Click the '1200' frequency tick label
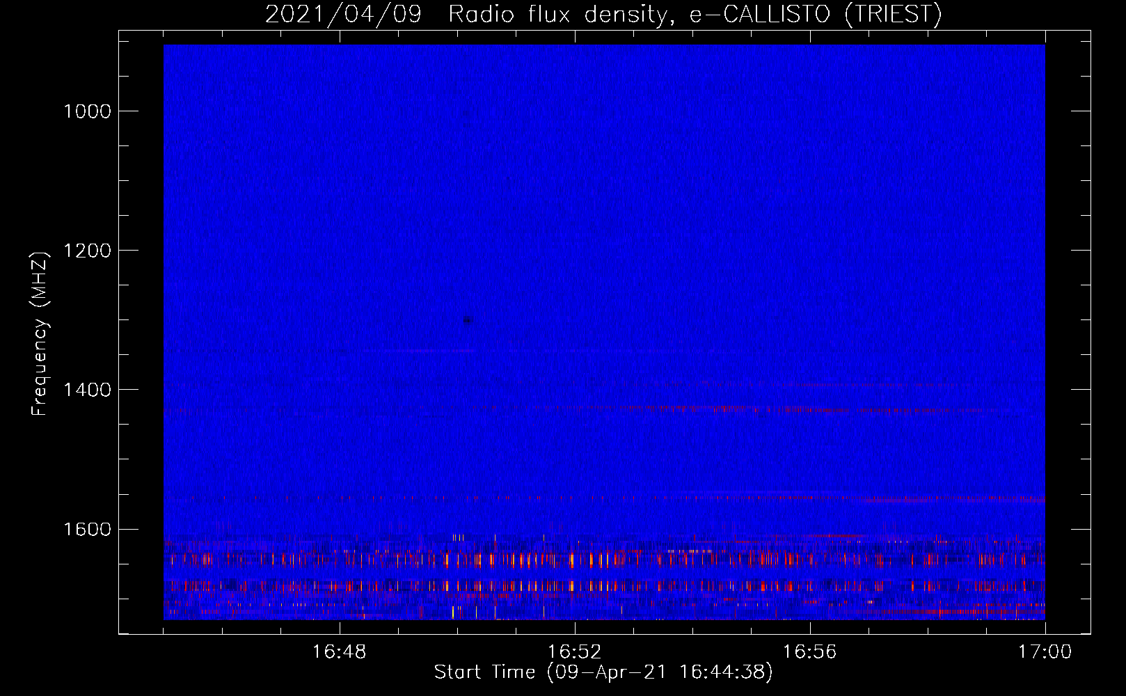 87,251
